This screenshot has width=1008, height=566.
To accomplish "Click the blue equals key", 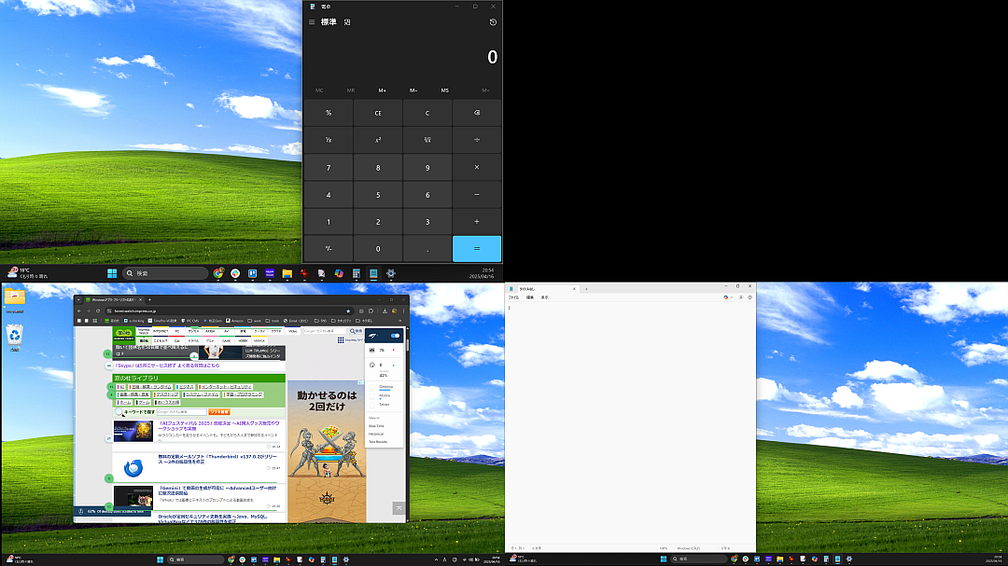I will 477,249.
